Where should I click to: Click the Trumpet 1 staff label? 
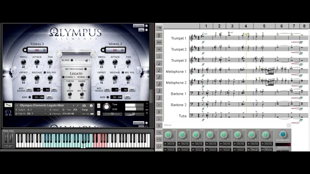(x=179, y=38)
